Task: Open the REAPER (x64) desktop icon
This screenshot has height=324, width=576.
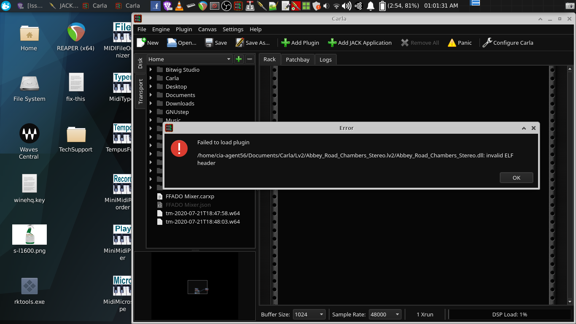Action: click(x=76, y=37)
